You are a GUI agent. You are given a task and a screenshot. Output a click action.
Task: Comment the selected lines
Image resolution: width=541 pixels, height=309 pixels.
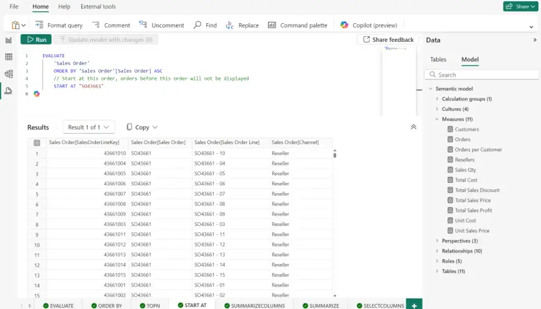click(111, 25)
